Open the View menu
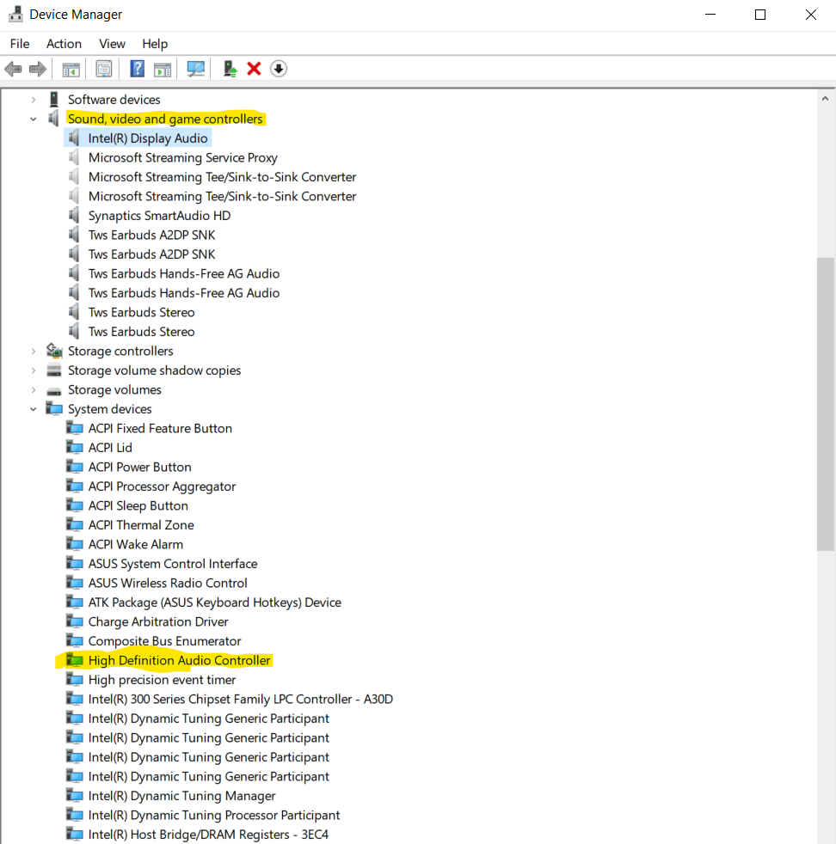The image size is (836, 844). tap(112, 43)
